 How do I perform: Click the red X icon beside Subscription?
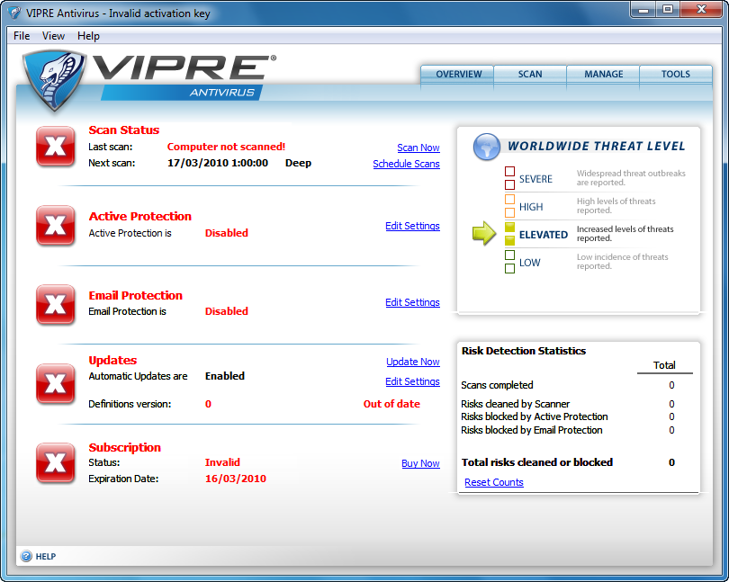[55, 463]
